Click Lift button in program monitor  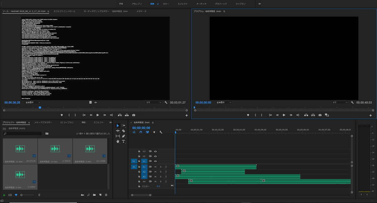pyautogui.click(x=306, y=115)
